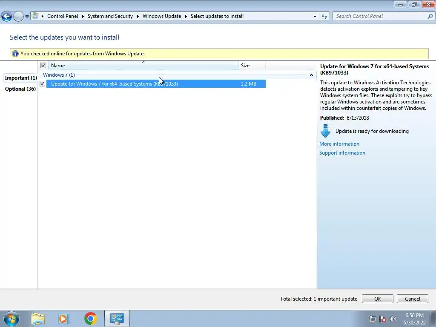Collapse the Windows 7 (1) group
The width and height of the screenshot is (436, 327).
pyautogui.click(x=311, y=75)
